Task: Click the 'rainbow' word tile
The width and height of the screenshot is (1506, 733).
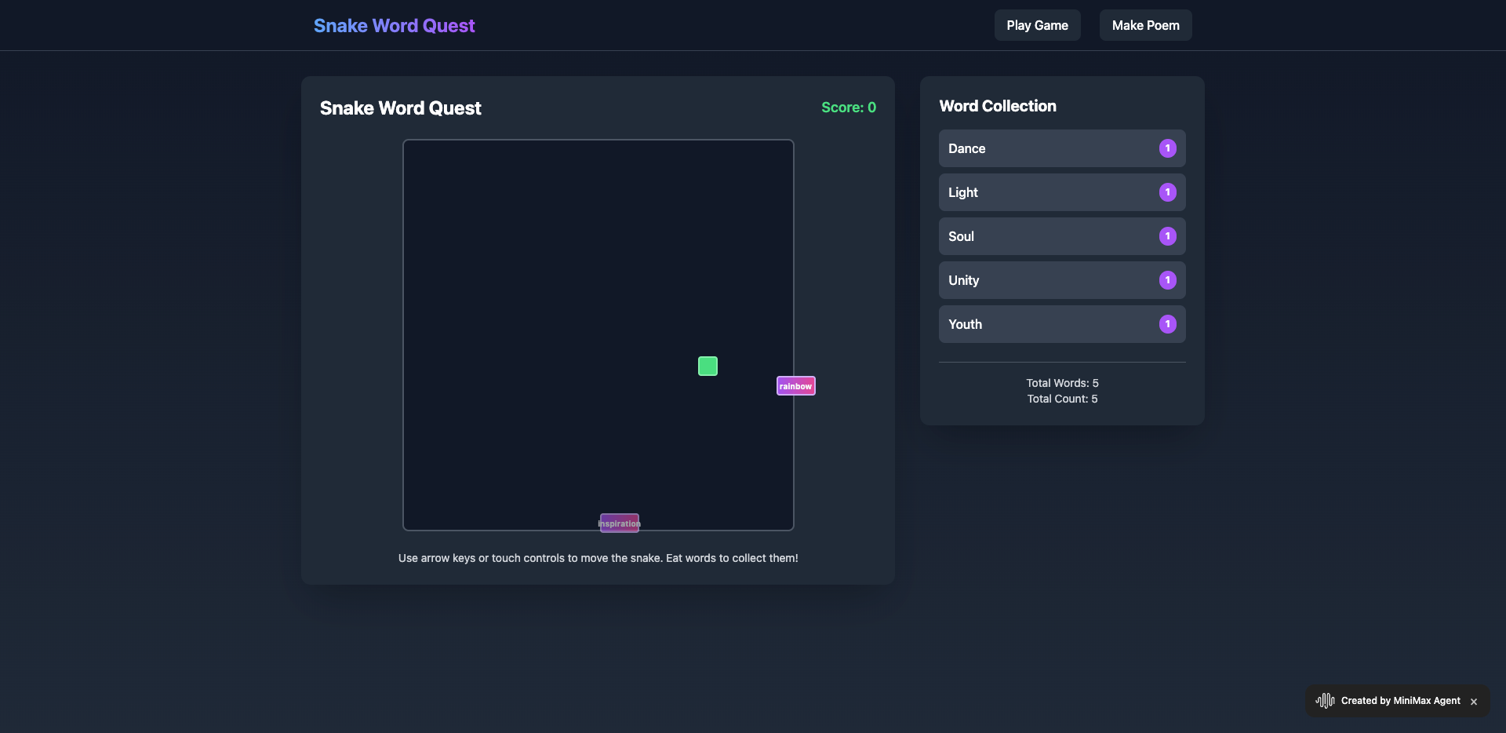Action: point(795,386)
